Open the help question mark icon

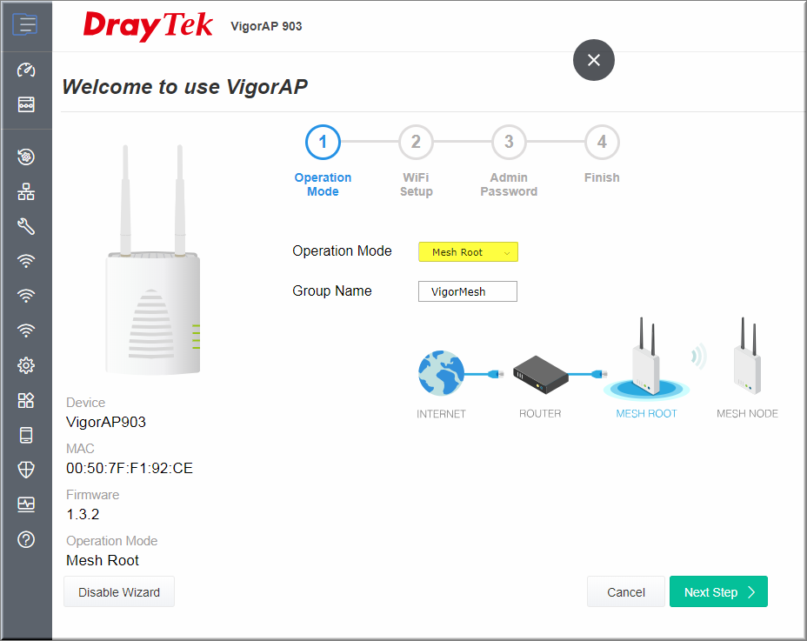[x=26, y=539]
